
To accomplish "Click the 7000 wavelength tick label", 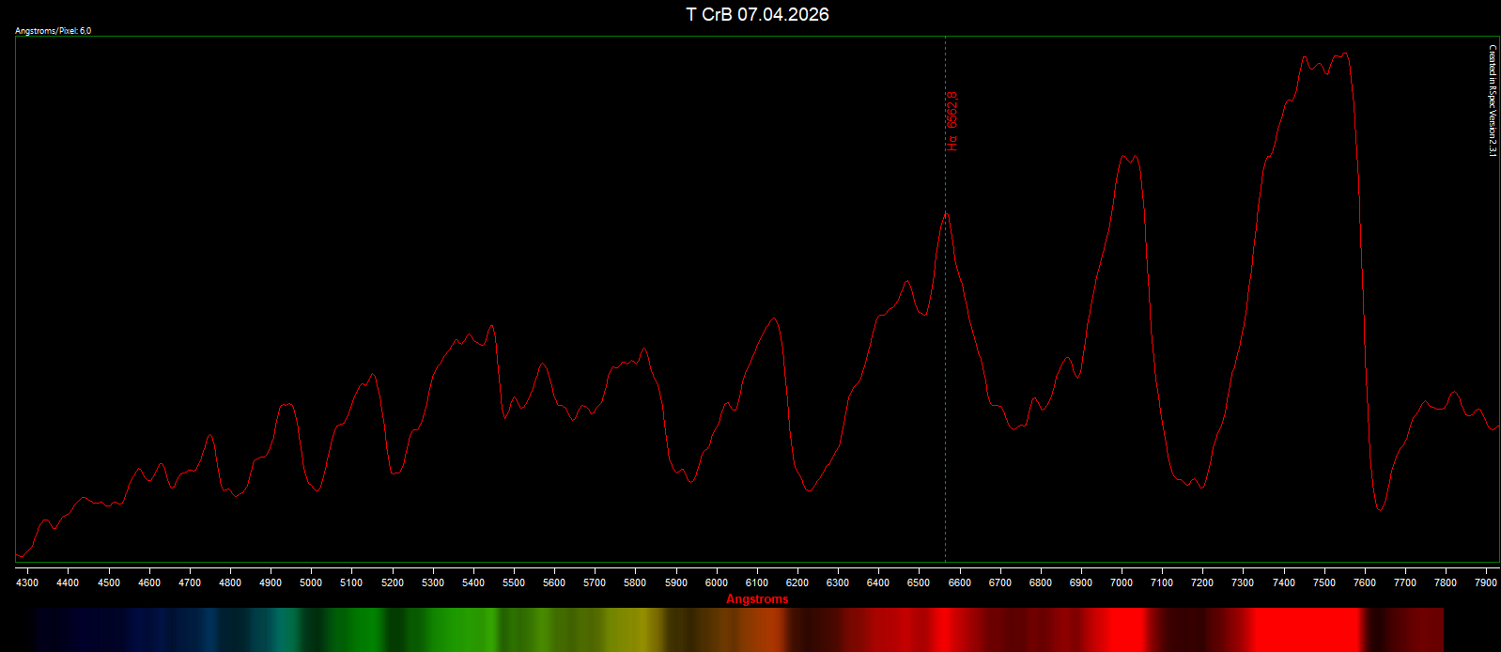I will (x=1122, y=582).
